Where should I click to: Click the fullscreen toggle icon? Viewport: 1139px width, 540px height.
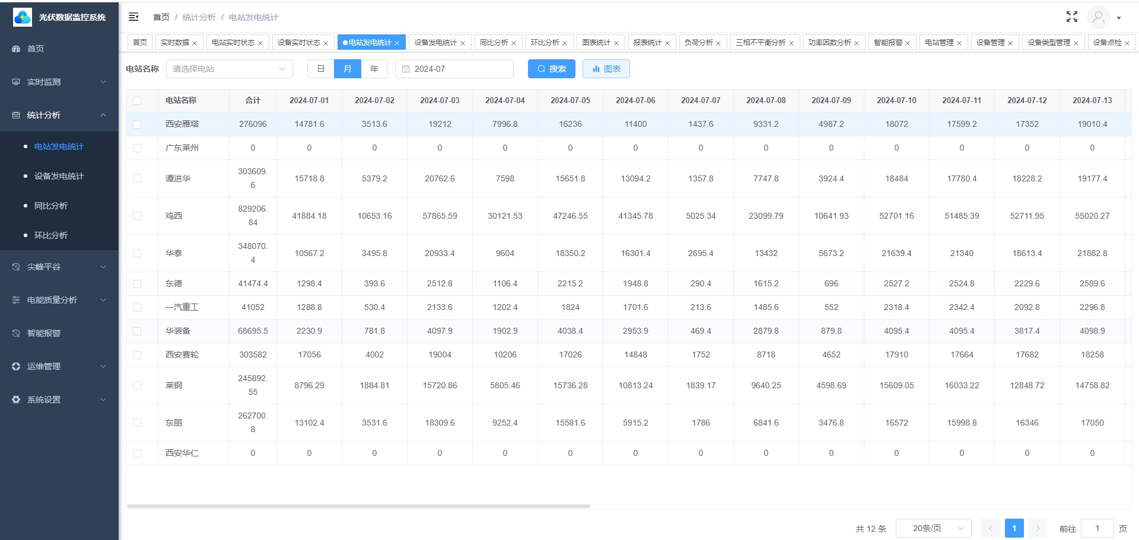pos(1071,17)
